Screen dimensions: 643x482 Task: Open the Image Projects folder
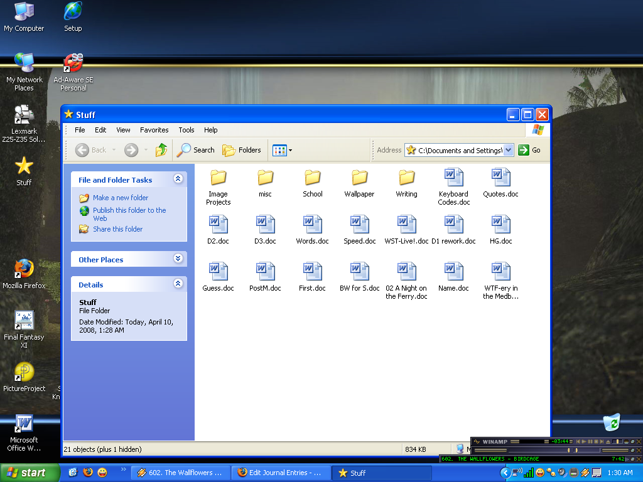[218, 187]
